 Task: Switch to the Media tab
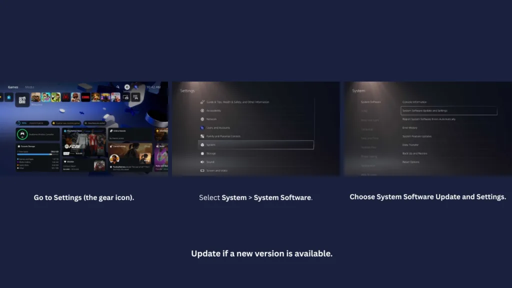coord(29,87)
